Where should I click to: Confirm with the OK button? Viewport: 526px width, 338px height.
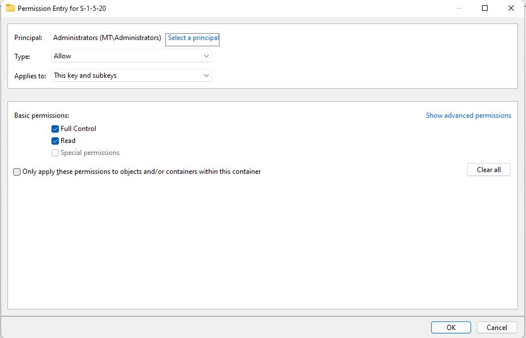451,328
